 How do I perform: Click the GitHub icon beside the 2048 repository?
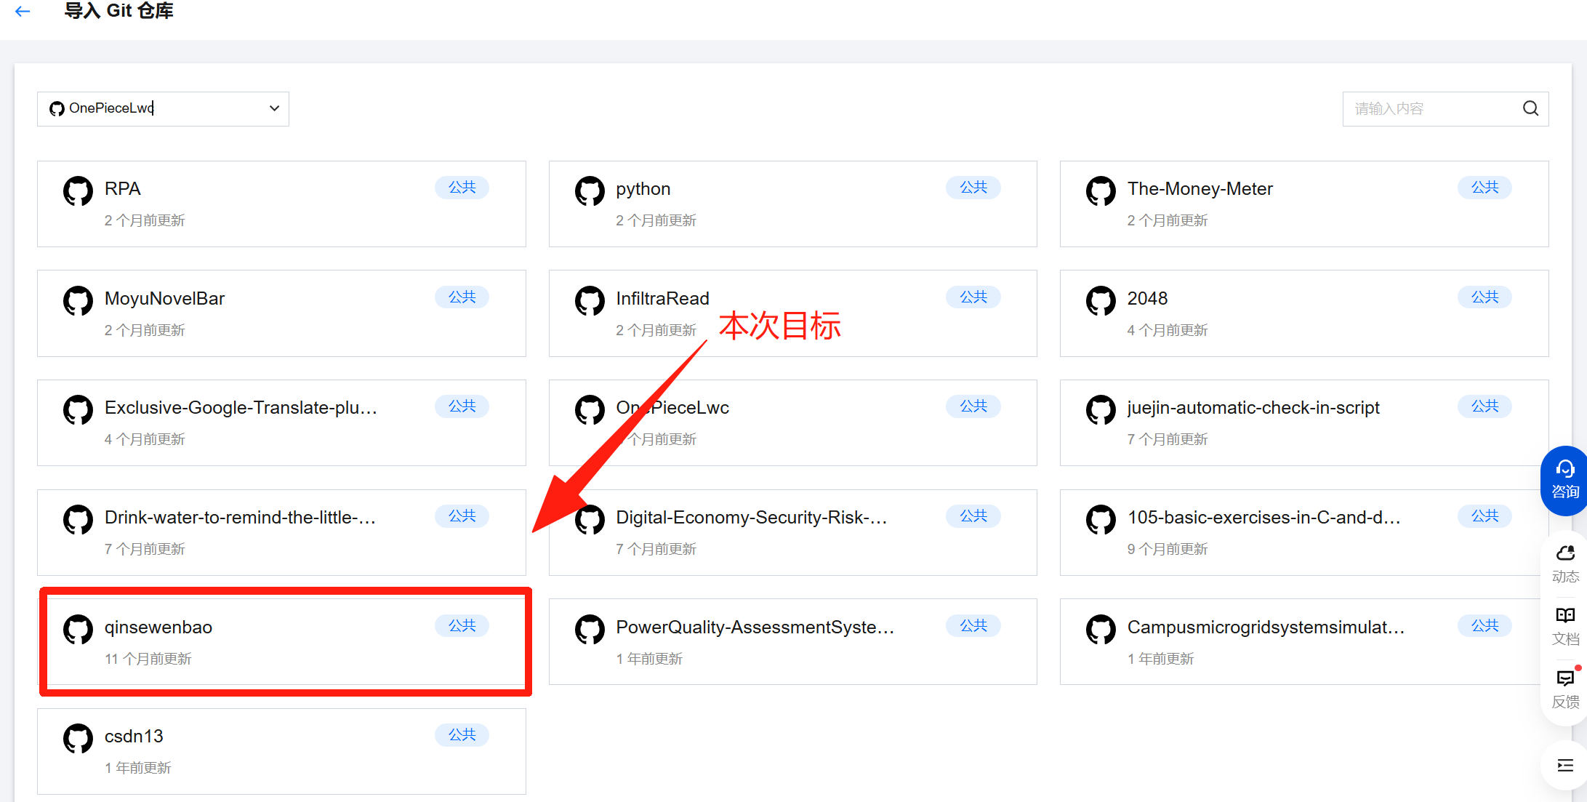tap(1101, 300)
